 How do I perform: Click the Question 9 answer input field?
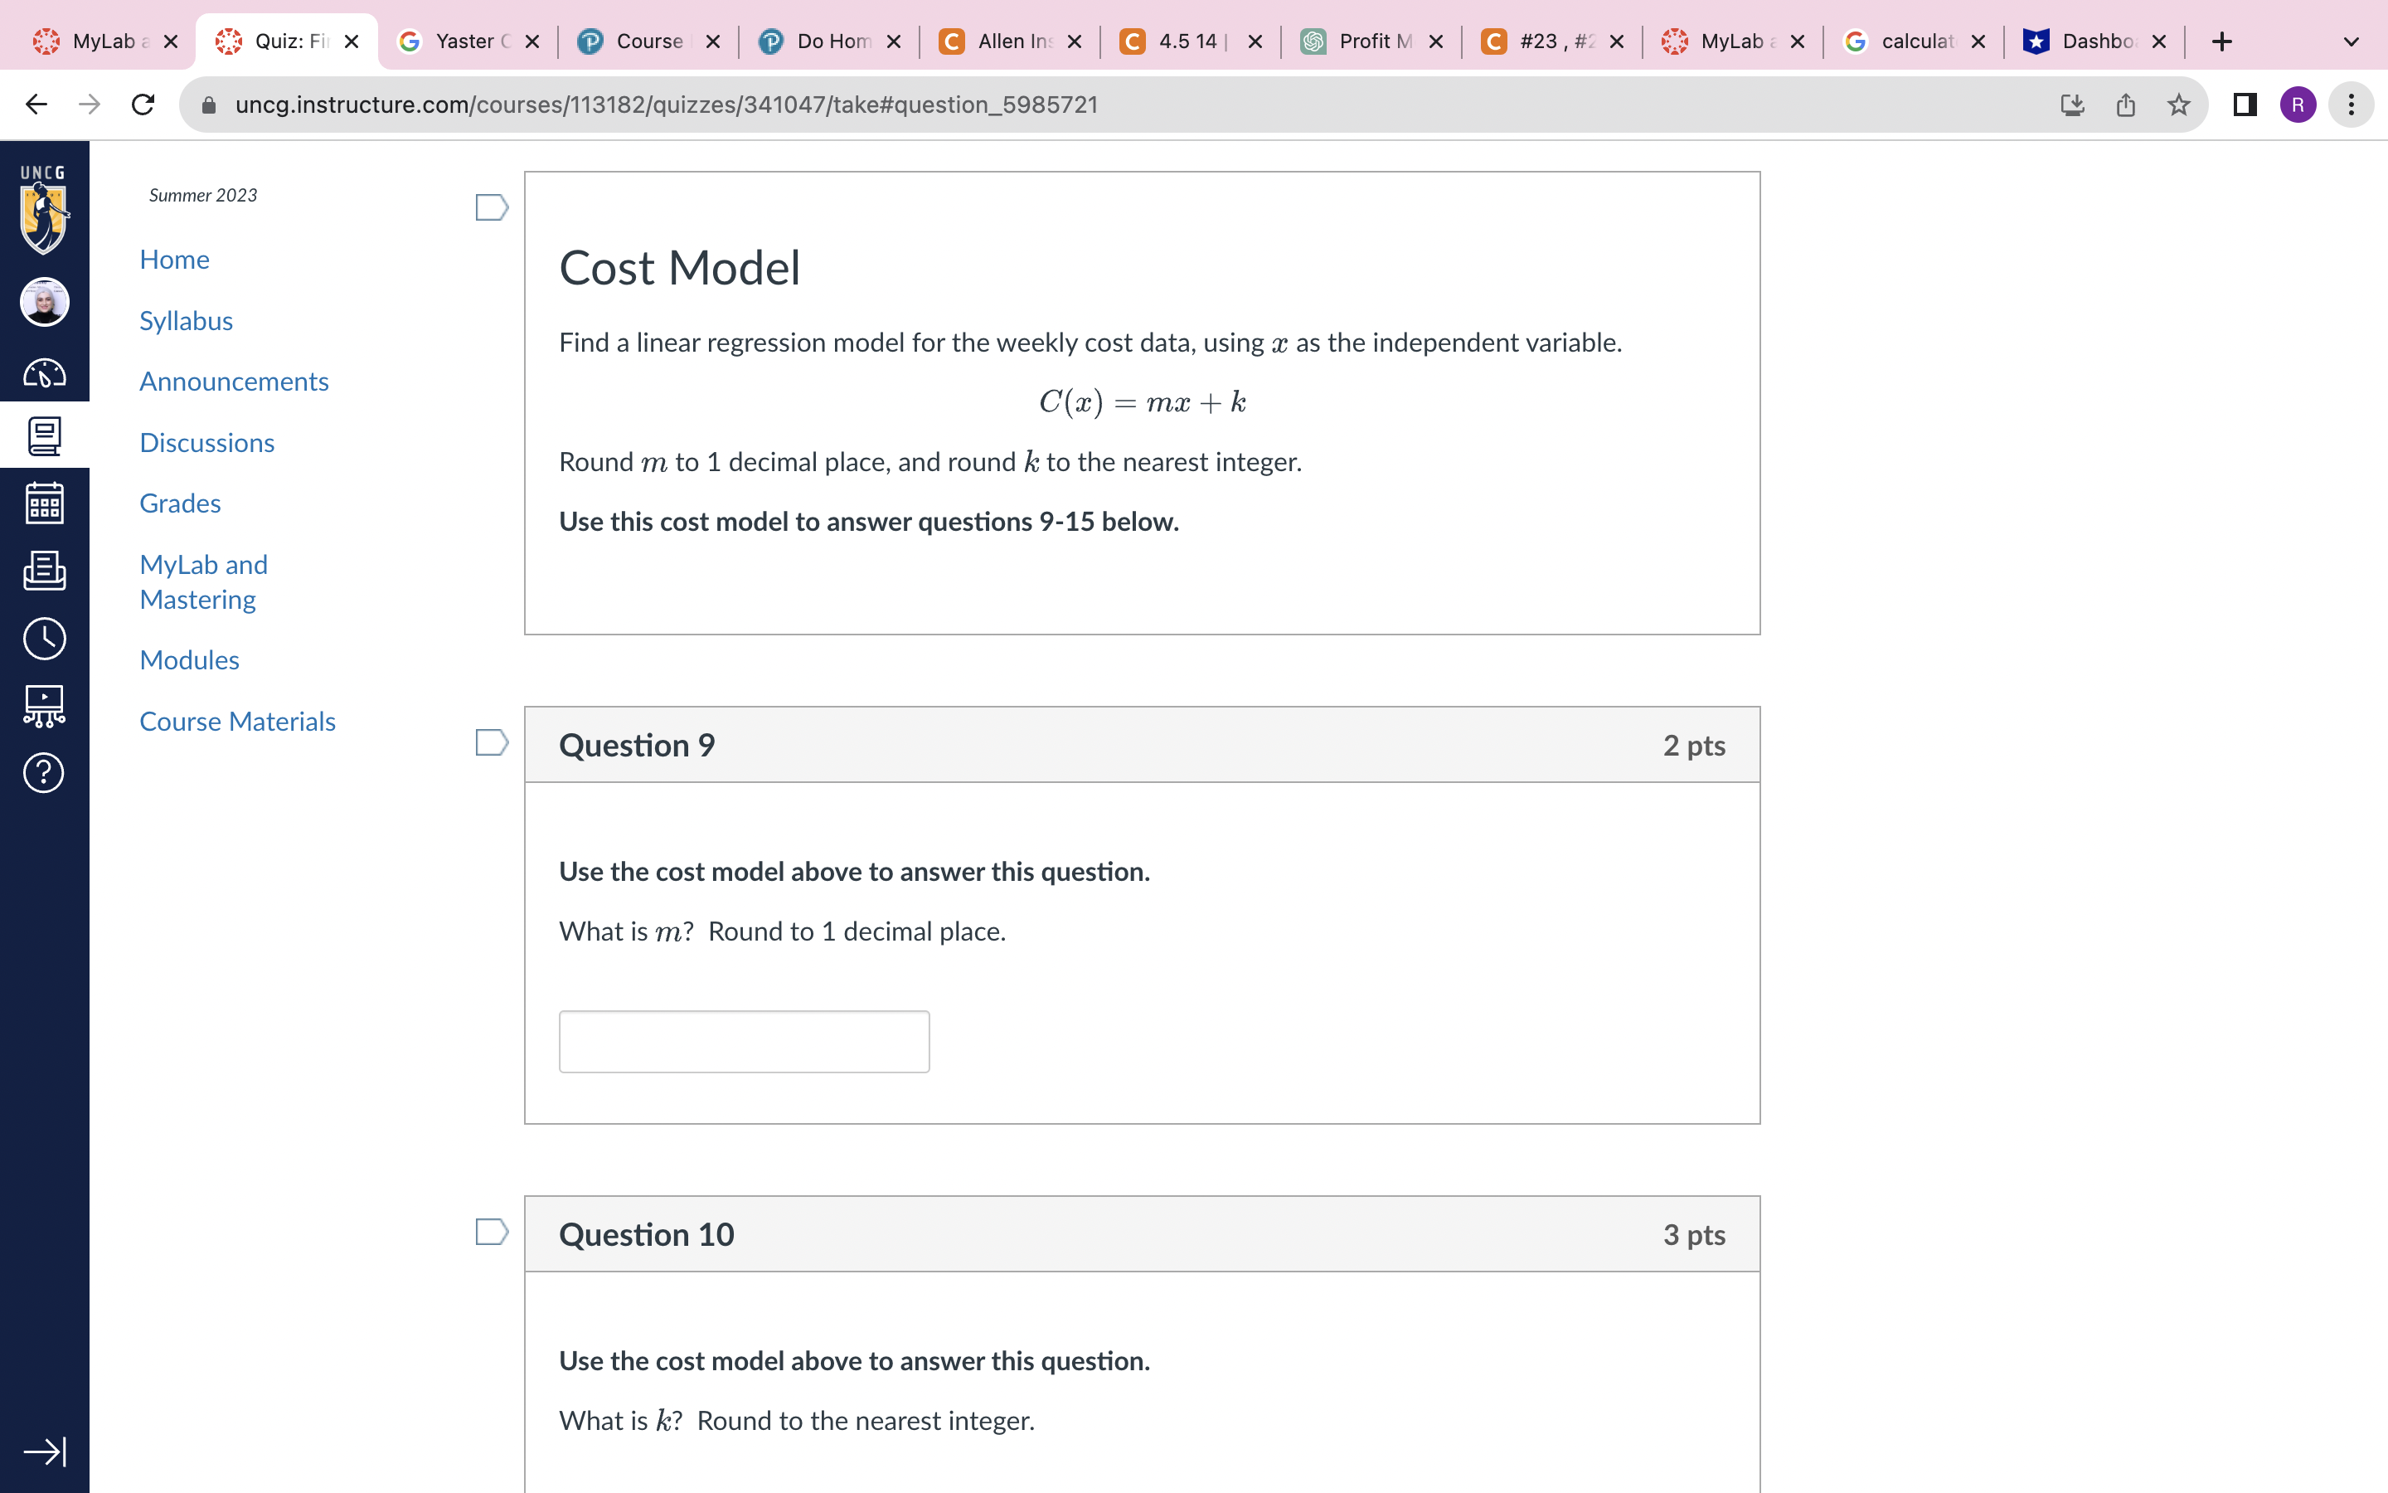tap(744, 1041)
